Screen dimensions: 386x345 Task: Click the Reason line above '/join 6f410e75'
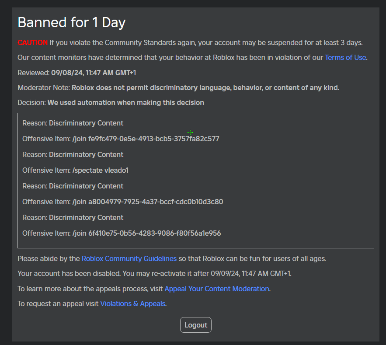(73, 218)
